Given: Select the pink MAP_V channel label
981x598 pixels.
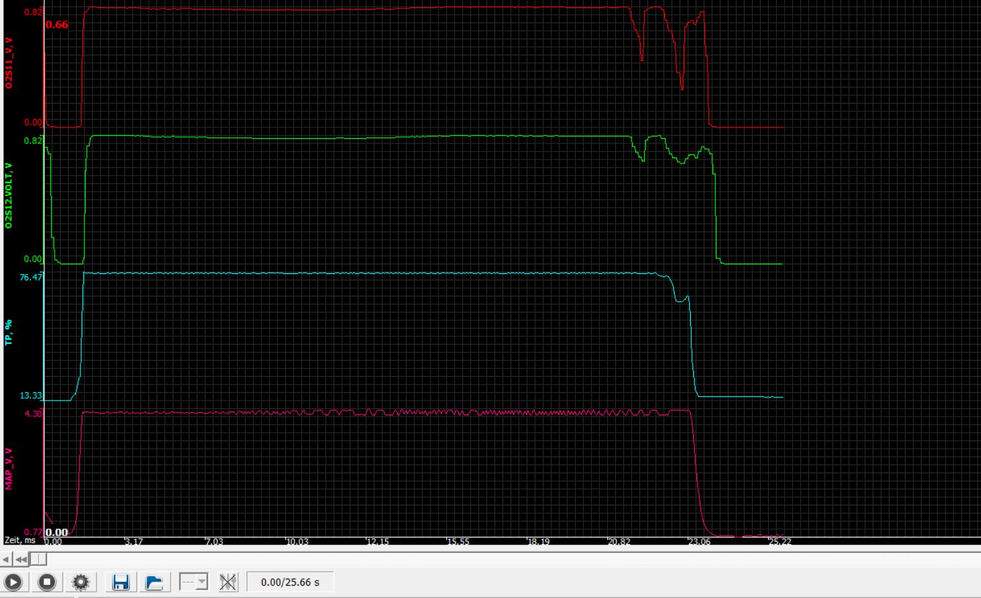Looking at the screenshot, I should click(8, 469).
